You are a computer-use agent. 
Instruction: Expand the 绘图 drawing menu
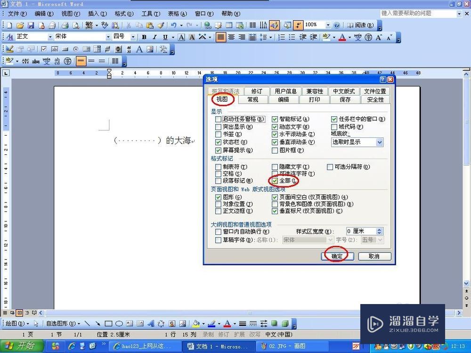point(17,324)
